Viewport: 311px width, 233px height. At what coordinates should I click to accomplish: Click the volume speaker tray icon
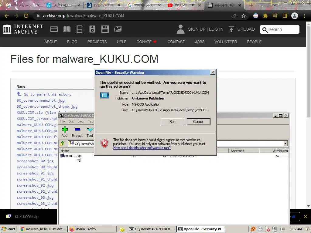click(x=282, y=229)
